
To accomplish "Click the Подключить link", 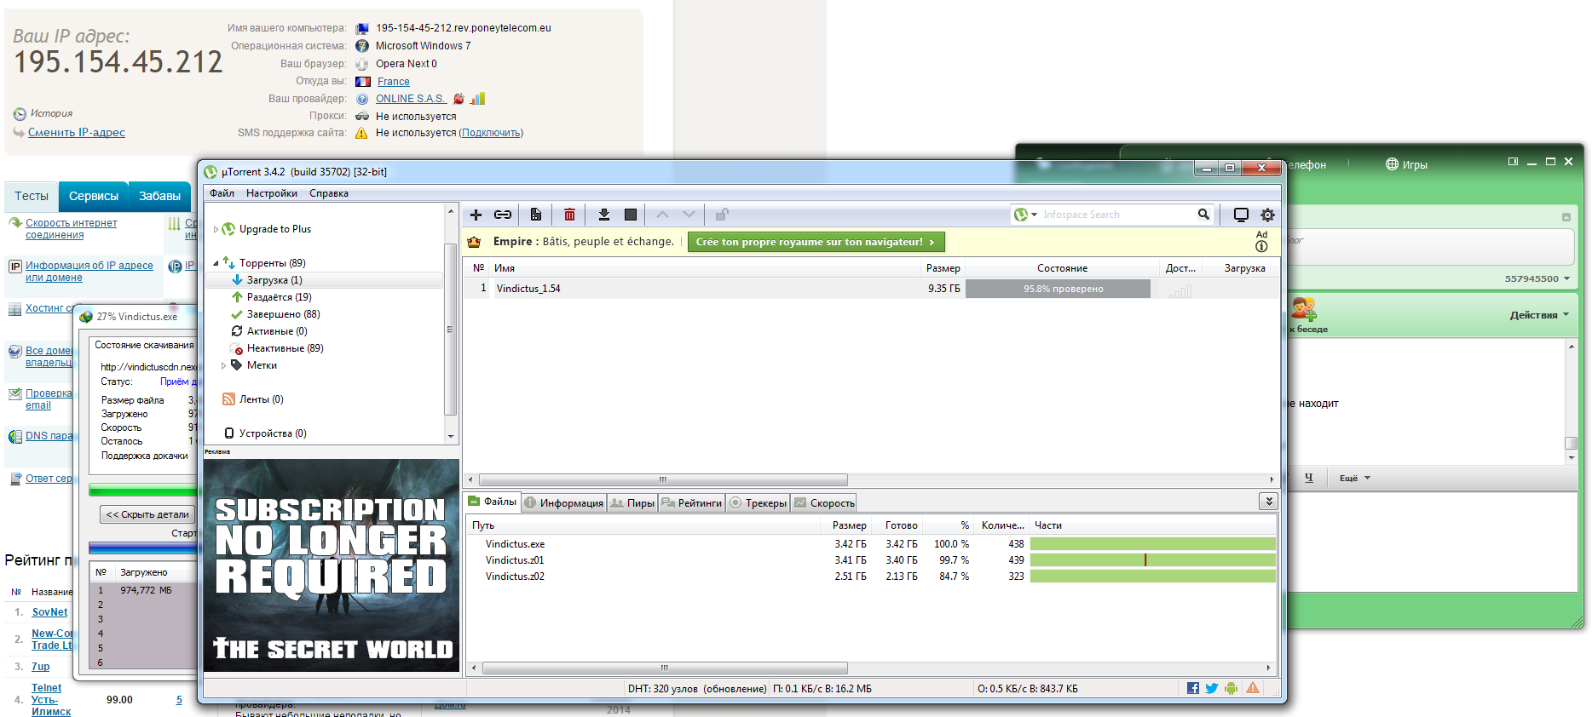I will [491, 133].
